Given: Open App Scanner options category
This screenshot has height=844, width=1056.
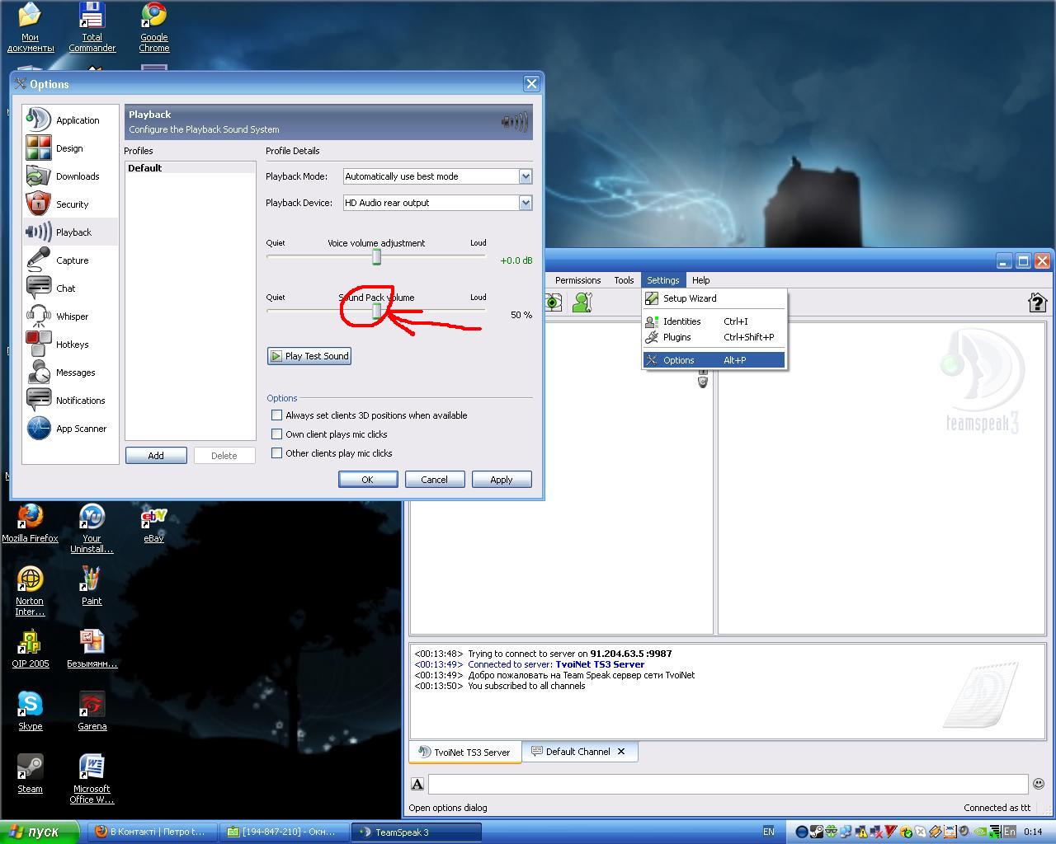Looking at the screenshot, I should point(70,429).
